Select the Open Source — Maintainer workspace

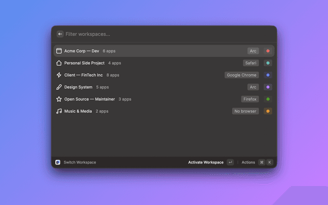pyautogui.click(x=164, y=99)
